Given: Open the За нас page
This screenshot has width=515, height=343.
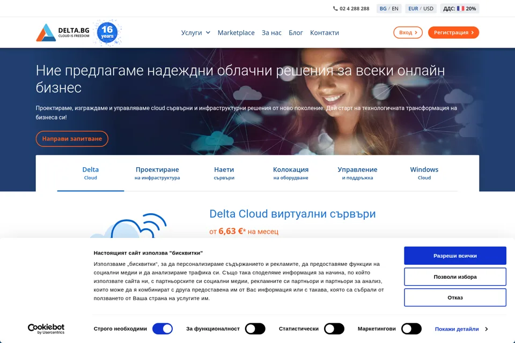Looking at the screenshot, I should [271, 33].
